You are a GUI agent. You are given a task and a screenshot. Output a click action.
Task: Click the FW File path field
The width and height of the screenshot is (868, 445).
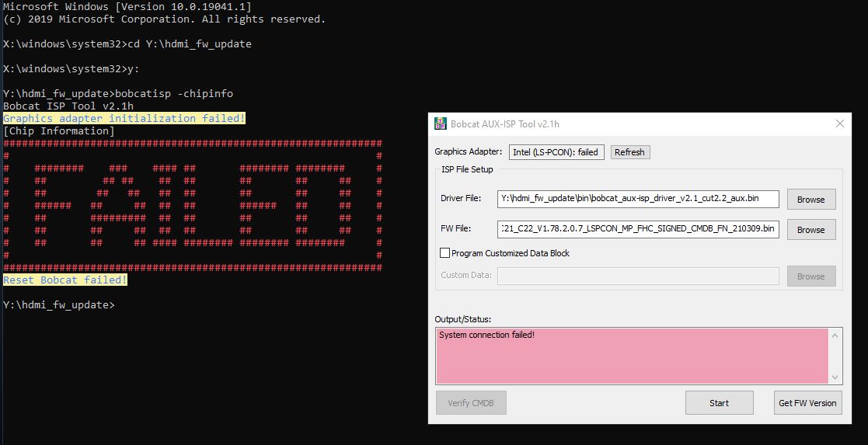pos(638,229)
